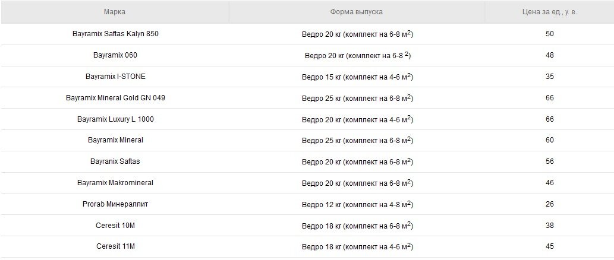Select the Bayramix 060 brand cell
Screen dimensions: 614x260
[x=115, y=55]
